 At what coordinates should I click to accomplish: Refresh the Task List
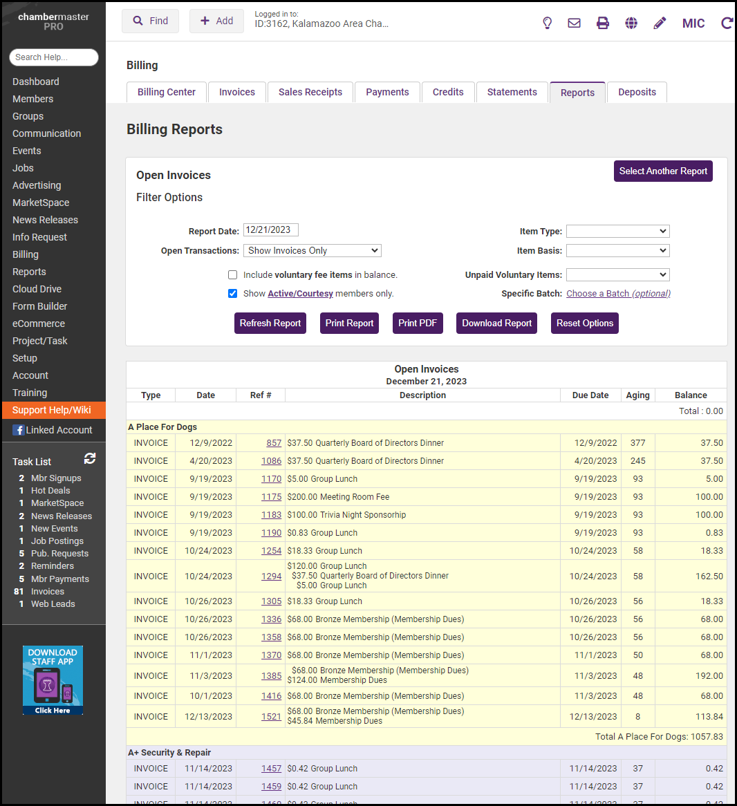[90, 458]
